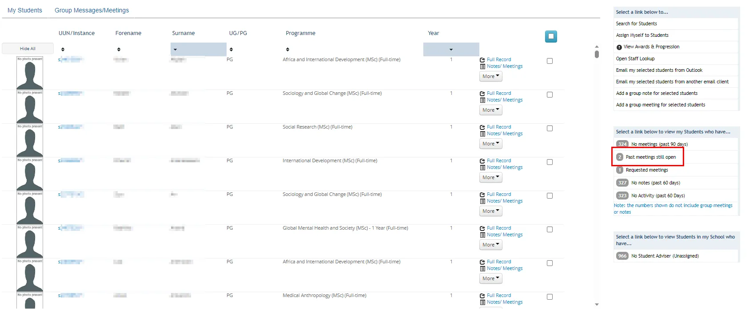Click Full Record icon for International Development row
The width and height of the screenshot is (753, 309).
[482, 161]
